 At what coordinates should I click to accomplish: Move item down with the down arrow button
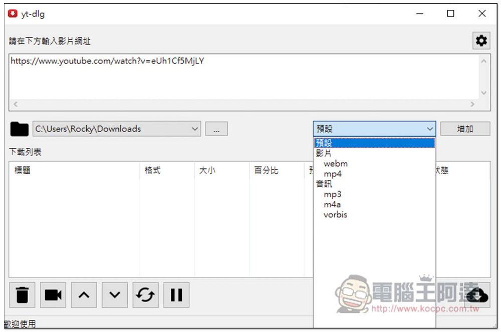(x=115, y=294)
